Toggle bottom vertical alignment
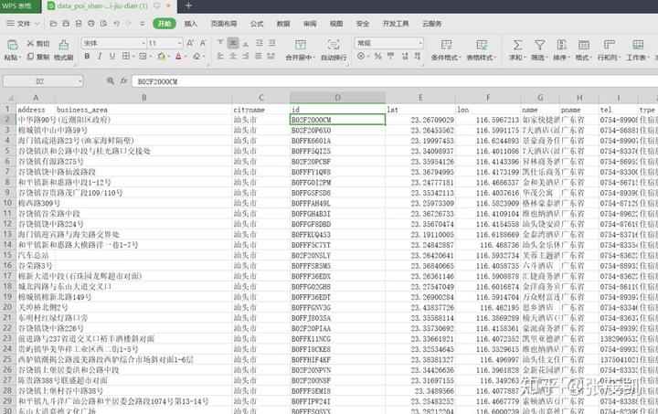 246,43
